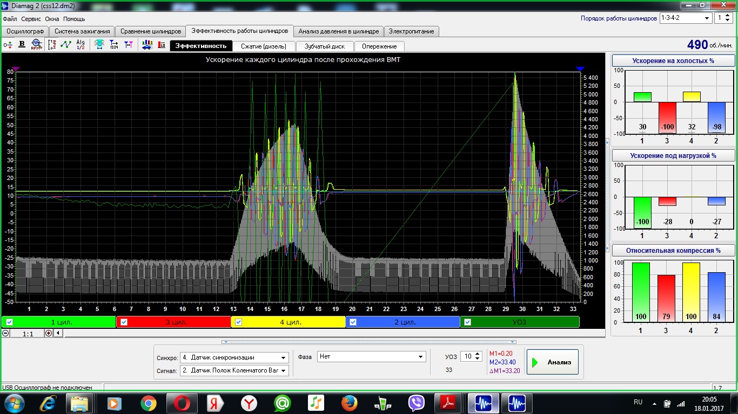Open Yandex browser Y icon in taskbar
Viewport: 738px width, 414px height.
pyautogui.click(x=249, y=403)
